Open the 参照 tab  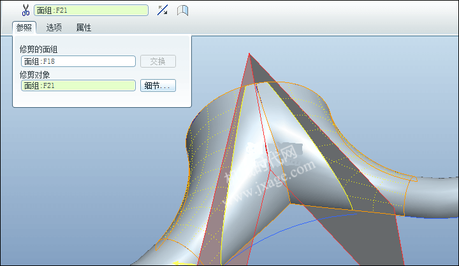(24, 27)
